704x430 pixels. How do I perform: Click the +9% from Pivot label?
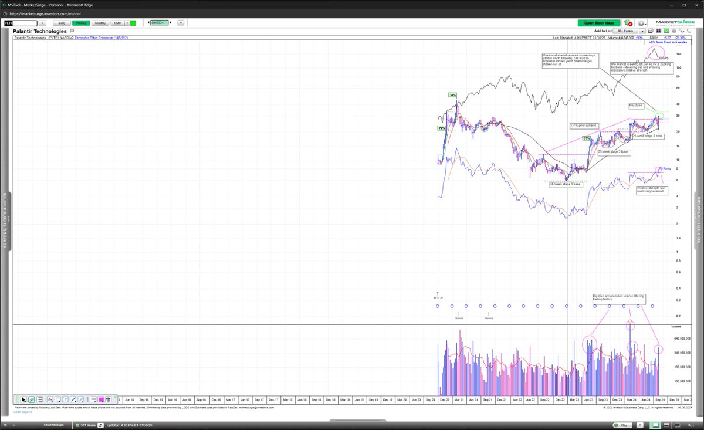(668, 42)
